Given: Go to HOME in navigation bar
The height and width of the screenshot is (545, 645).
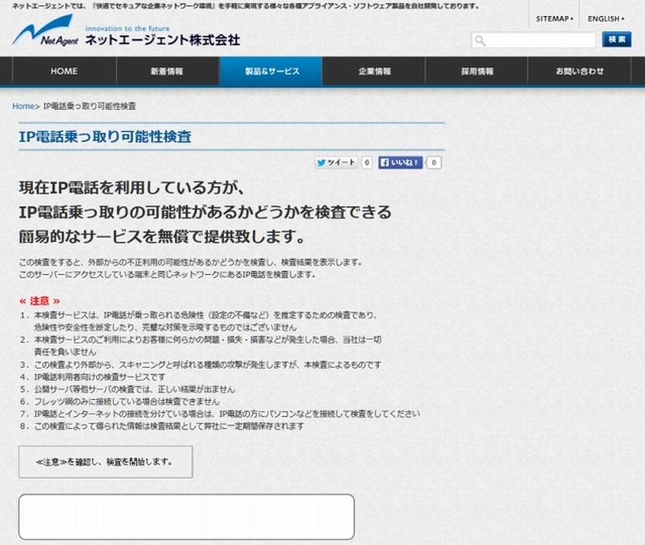Looking at the screenshot, I should (x=64, y=72).
